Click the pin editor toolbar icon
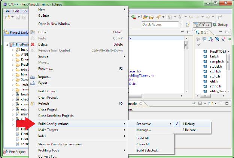 pos(220,17)
